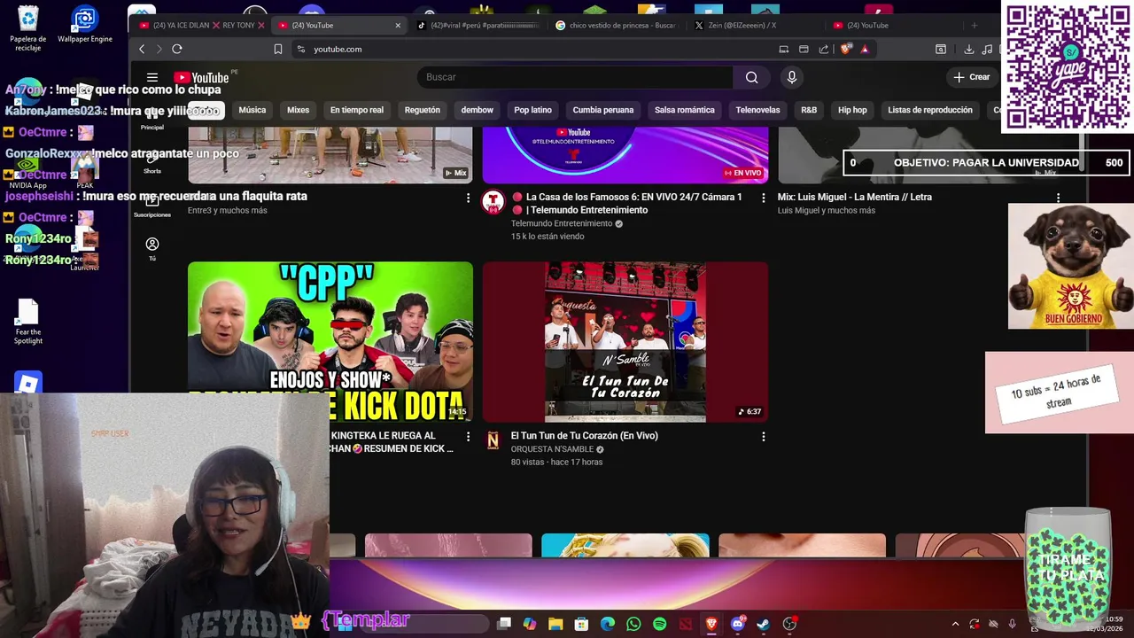The width and height of the screenshot is (1134, 638).
Task: Open browser downloads
Action: pyautogui.click(x=968, y=49)
